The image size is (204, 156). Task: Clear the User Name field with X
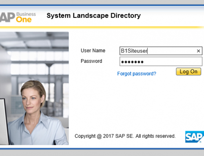tap(198, 51)
